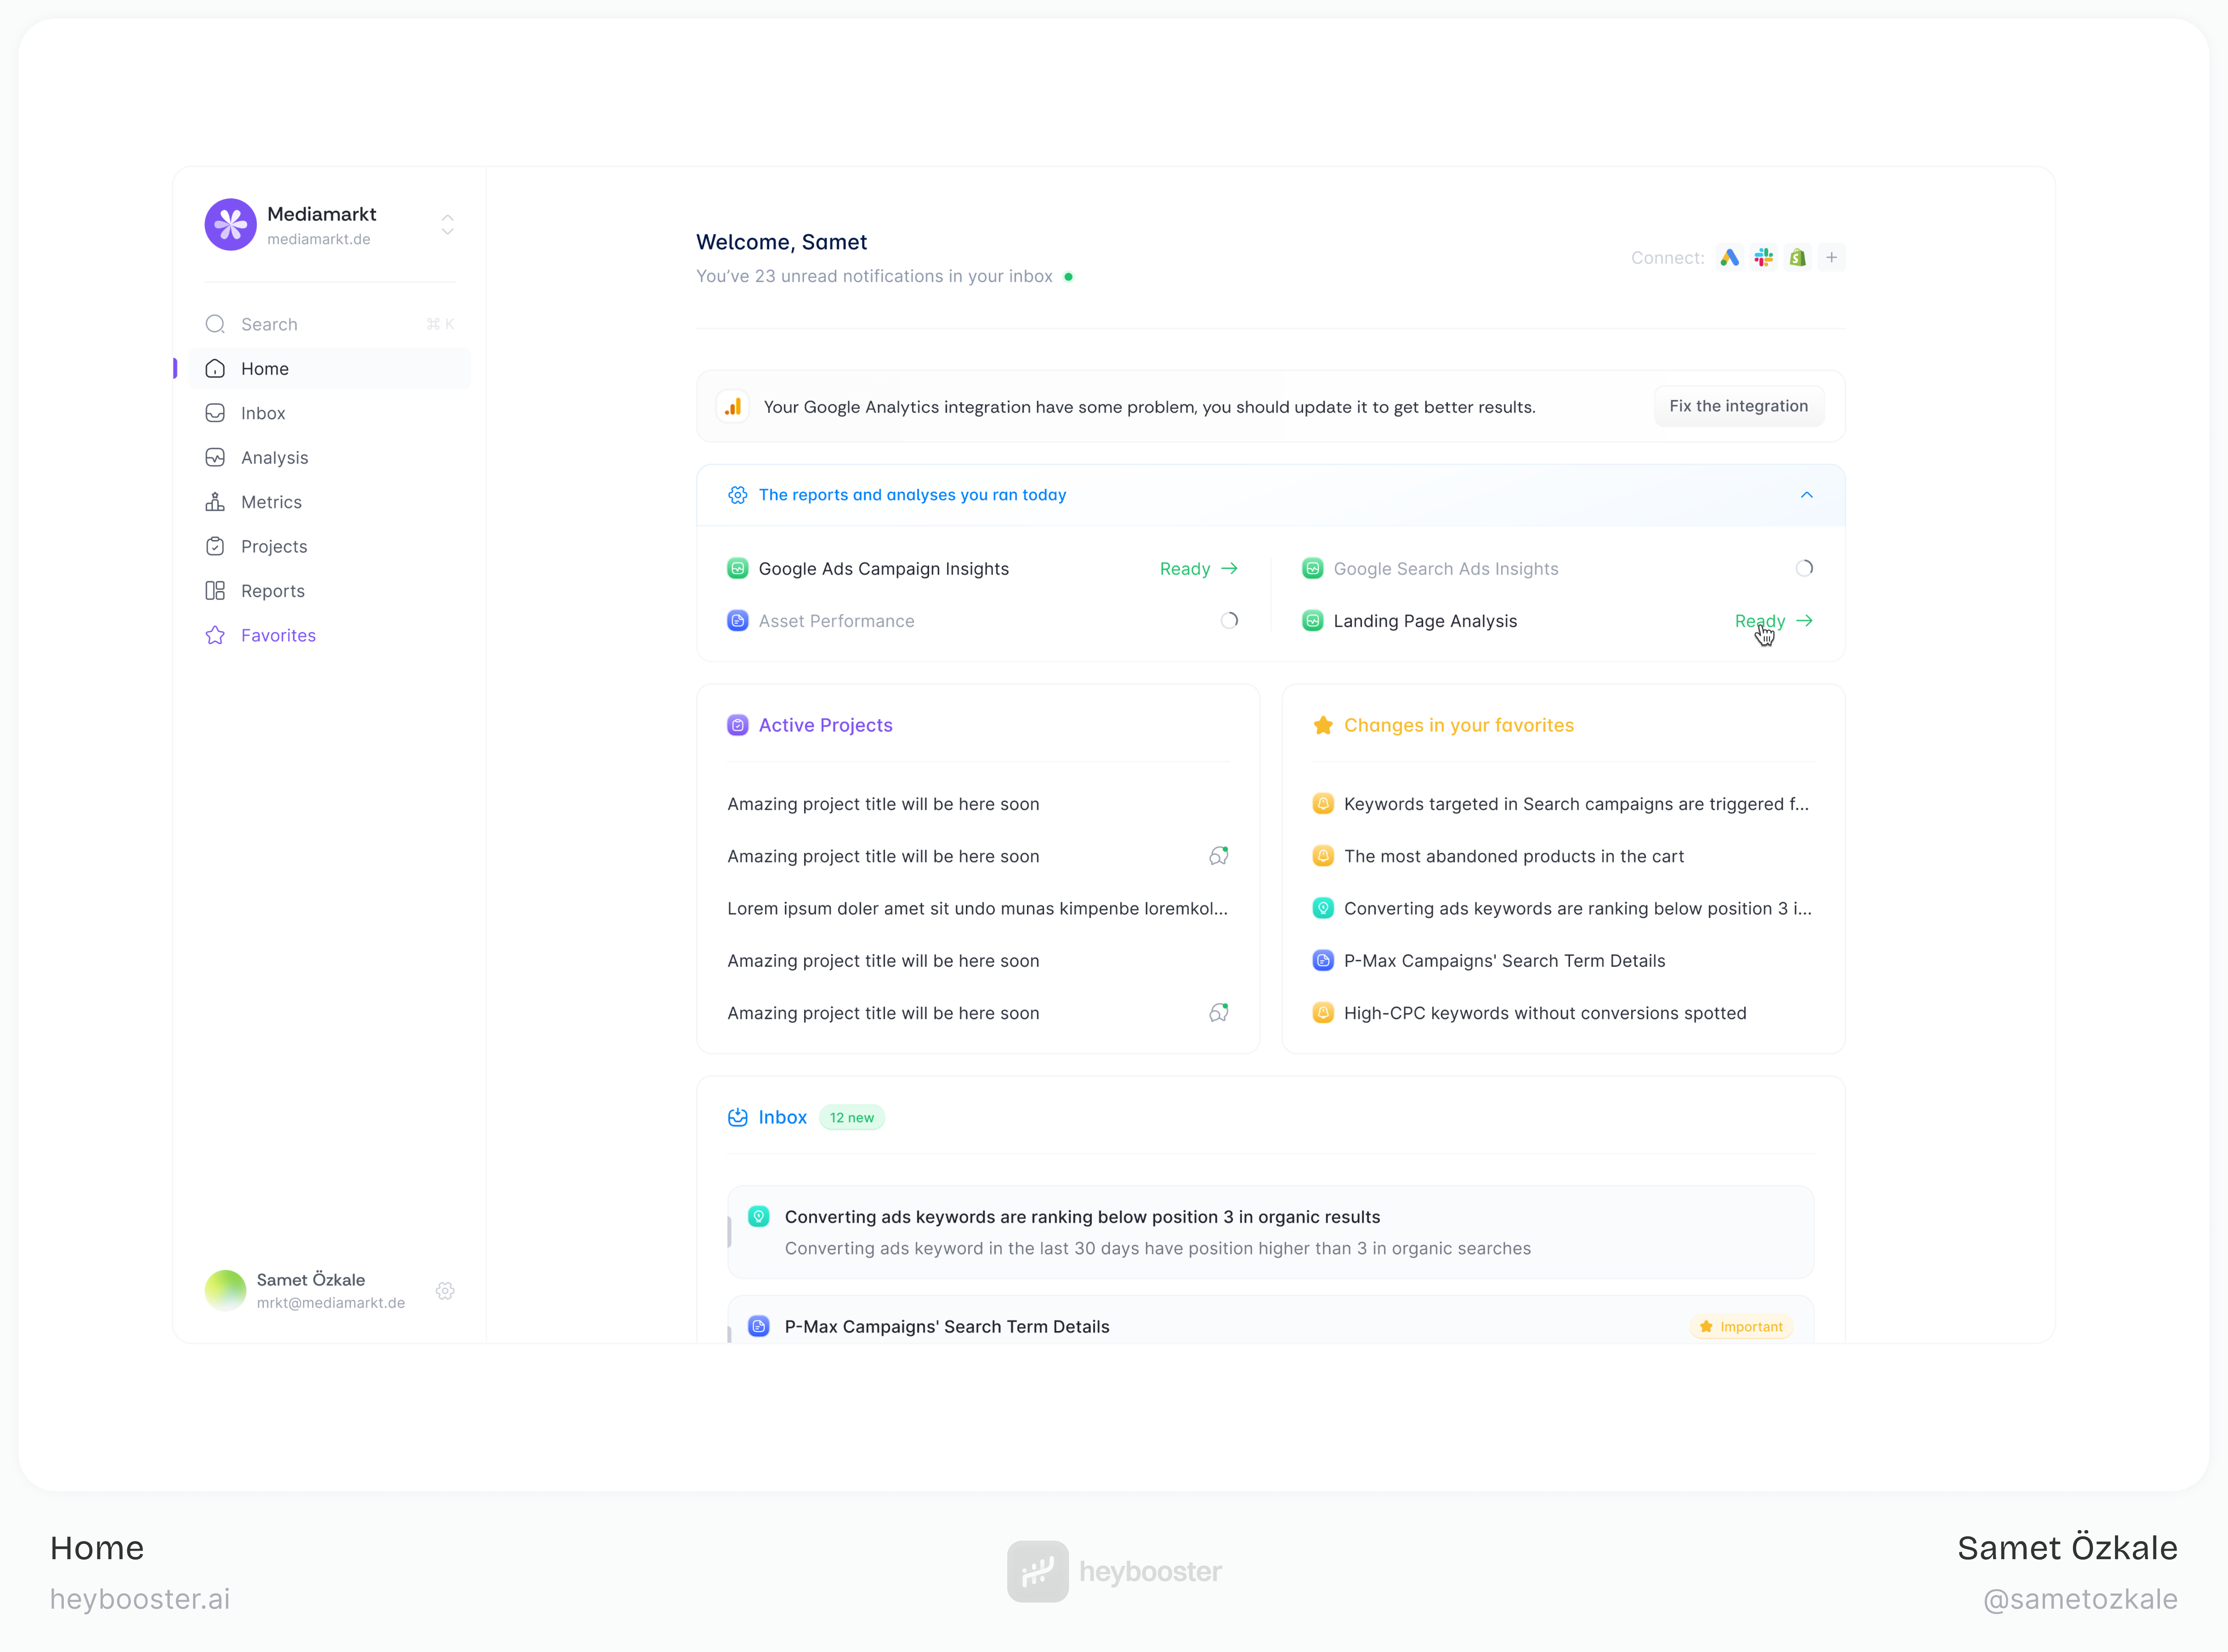Click the plus icon to add an integration
This screenshot has width=2228, height=1652.
click(x=1832, y=257)
